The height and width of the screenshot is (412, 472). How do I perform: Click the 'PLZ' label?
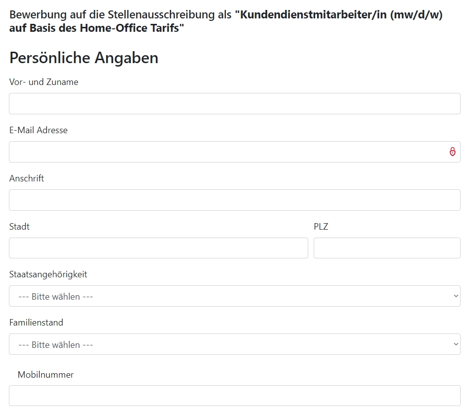321,227
